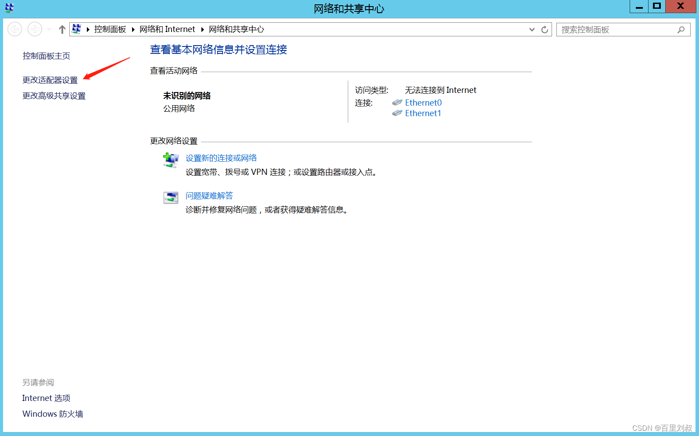The height and width of the screenshot is (436, 699).
Task: Click 无法连接到 Internet access type text
Action: pos(441,90)
